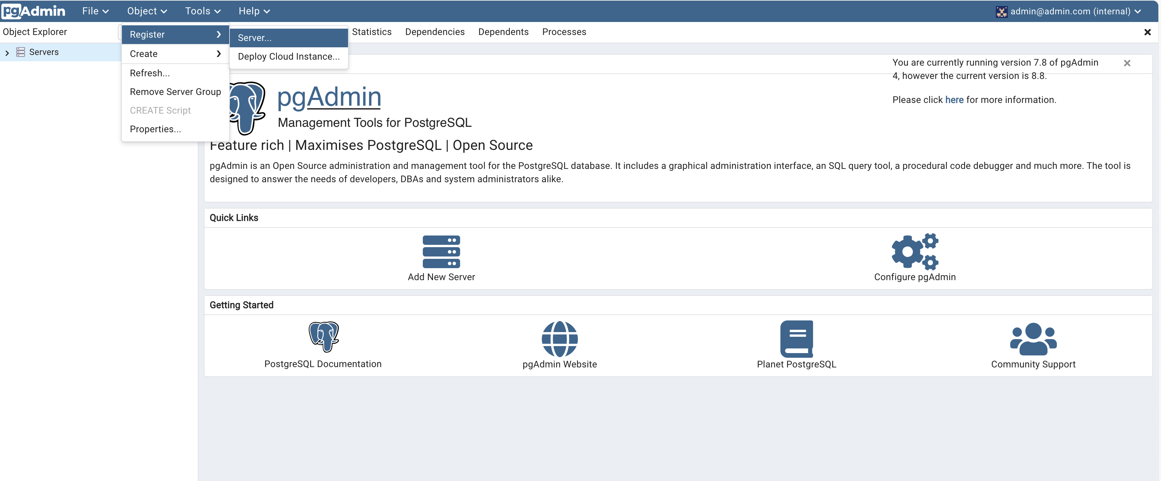This screenshot has width=1161, height=481.
Task: Open the pgAdmin Website globe icon
Action: (559, 339)
